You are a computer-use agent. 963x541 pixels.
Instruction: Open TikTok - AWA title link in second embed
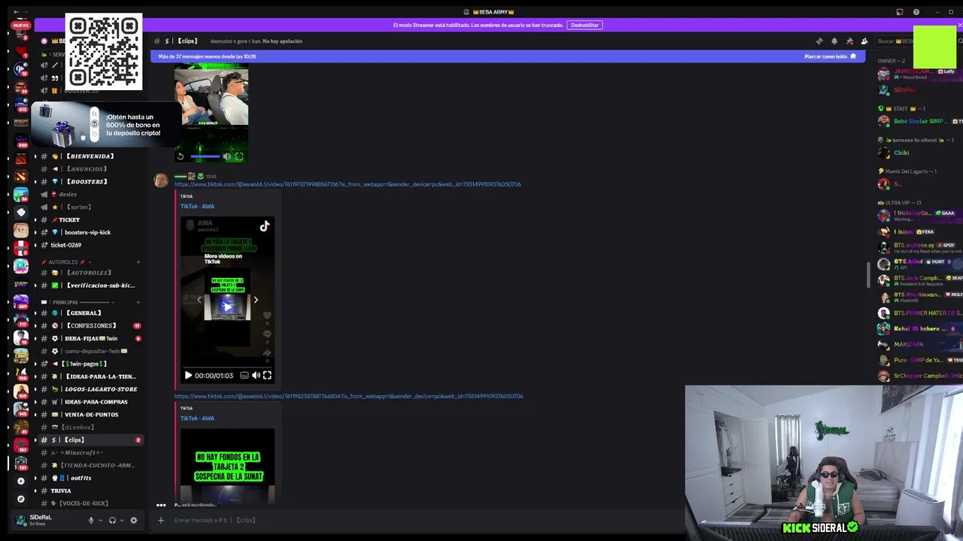click(197, 418)
